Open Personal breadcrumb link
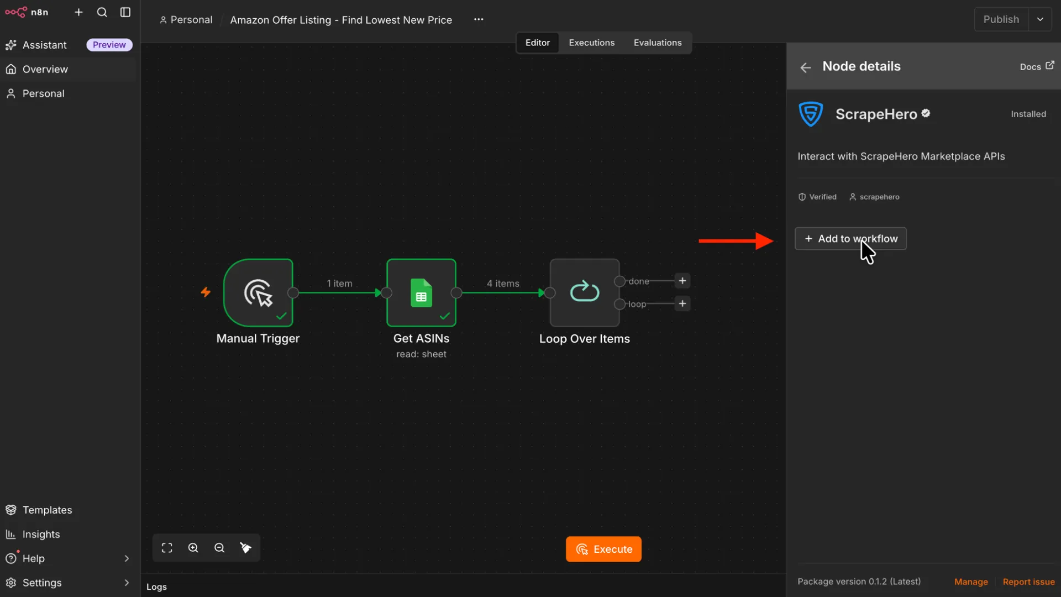1061x597 pixels. (186, 20)
